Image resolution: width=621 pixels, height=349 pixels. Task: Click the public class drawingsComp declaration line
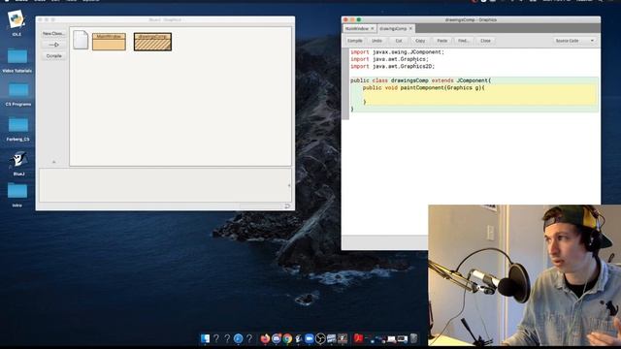pos(420,80)
